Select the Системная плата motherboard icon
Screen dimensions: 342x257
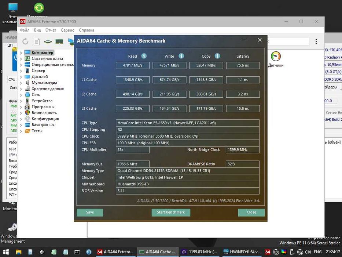click(x=27, y=59)
